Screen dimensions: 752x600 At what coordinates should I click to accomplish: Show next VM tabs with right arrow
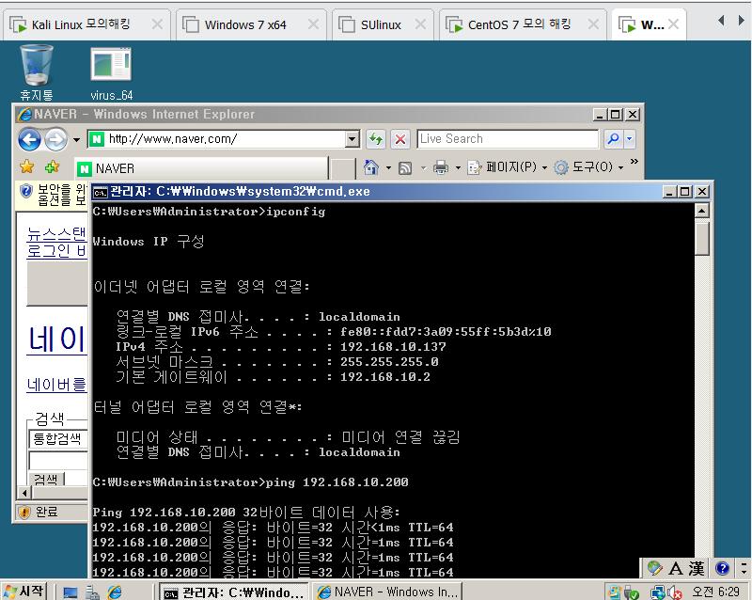click(x=742, y=20)
